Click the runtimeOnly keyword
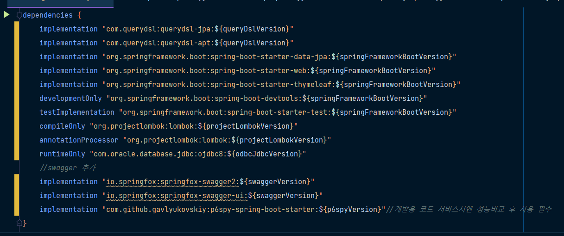This screenshot has height=236, width=564. point(62,154)
